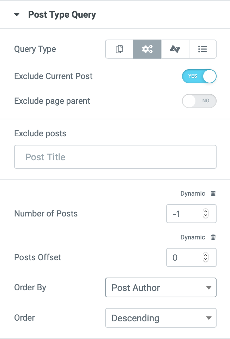
Task: Click into the Number of Posts field
Action: point(184,214)
